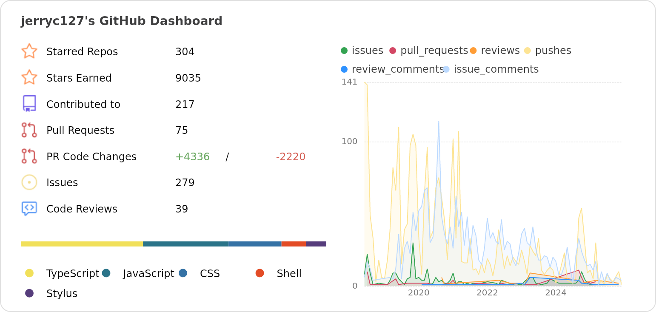656x312 pixels.
Task: Click the pull_requests legend entry
Action: pos(427,50)
